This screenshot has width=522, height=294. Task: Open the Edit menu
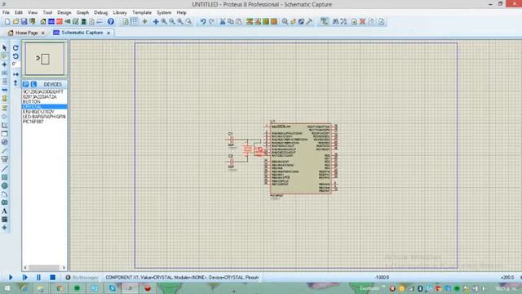[x=19, y=13]
